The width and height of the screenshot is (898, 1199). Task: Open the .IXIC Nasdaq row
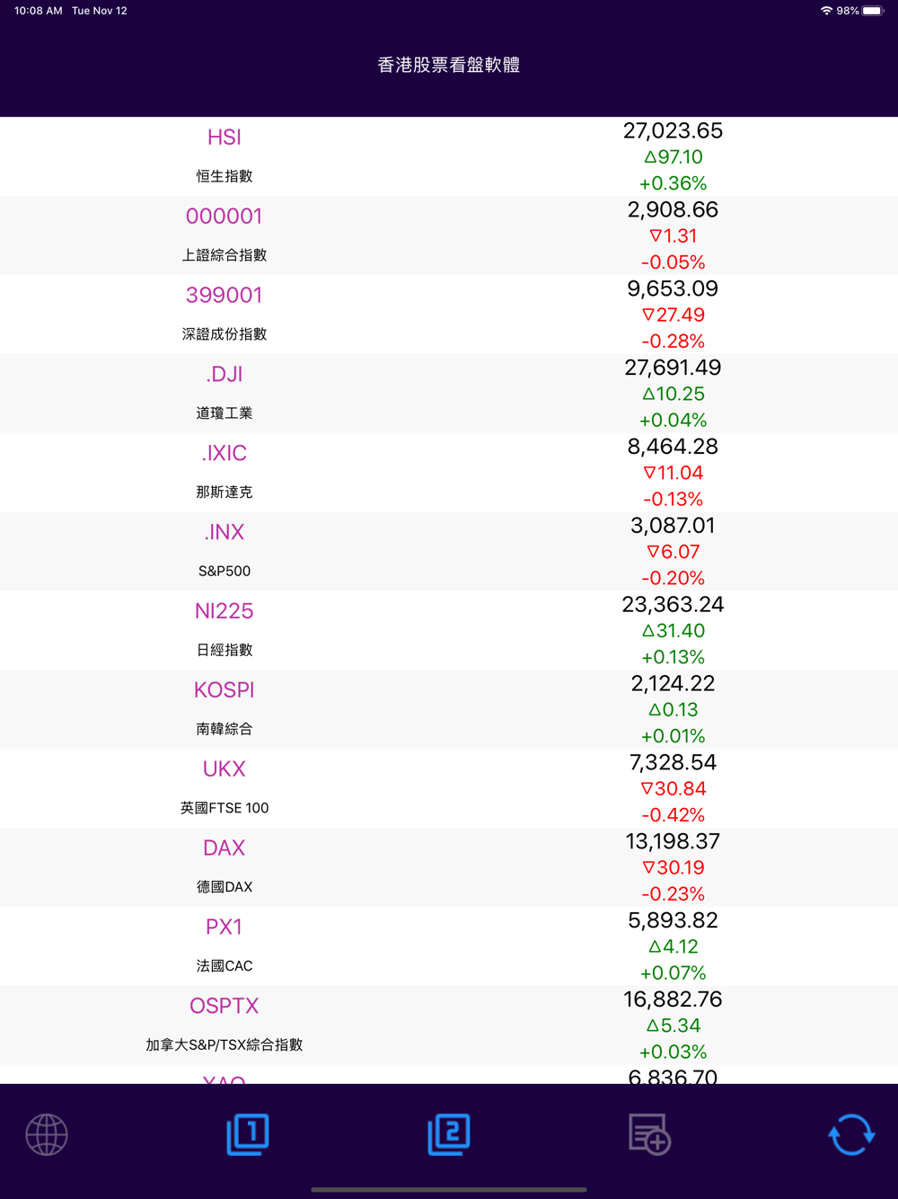point(449,473)
